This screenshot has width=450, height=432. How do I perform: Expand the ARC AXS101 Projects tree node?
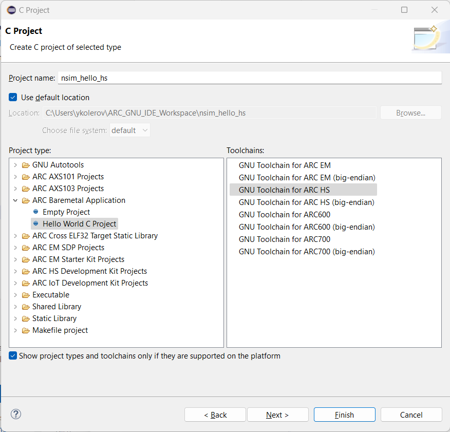click(x=15, y=177)
